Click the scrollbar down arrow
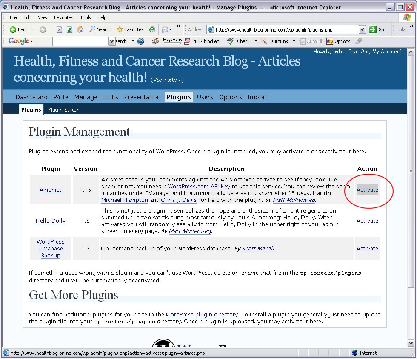 411,343
